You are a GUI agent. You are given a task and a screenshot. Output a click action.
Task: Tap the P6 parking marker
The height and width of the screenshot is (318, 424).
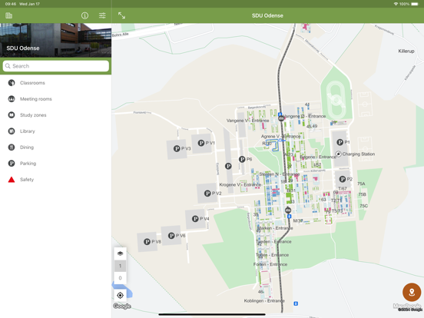242,159
